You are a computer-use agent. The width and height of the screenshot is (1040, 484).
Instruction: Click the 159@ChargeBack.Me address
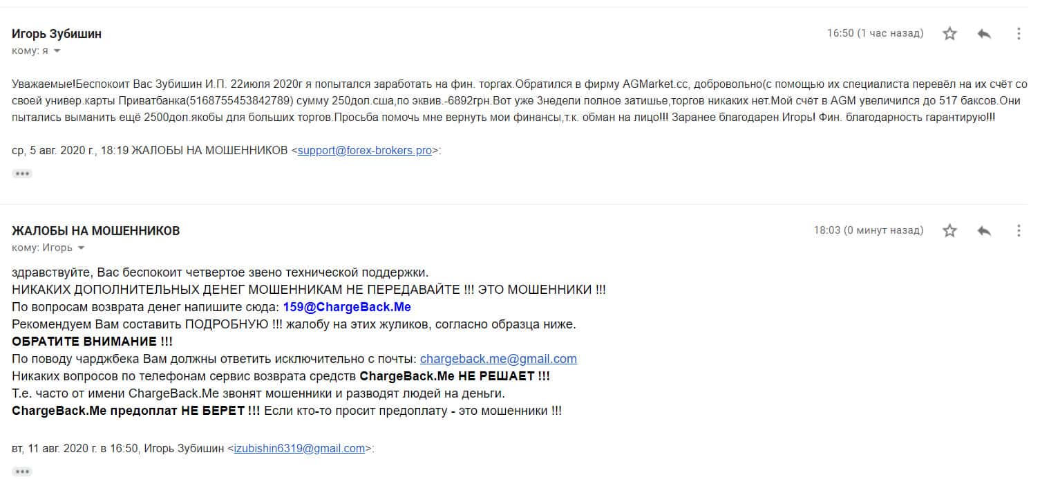pos(347,306)
